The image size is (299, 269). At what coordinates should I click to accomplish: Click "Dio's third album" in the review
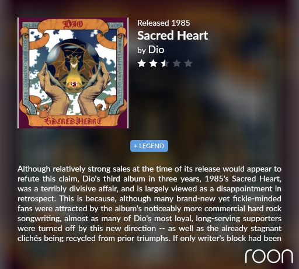tap(114, 179)
